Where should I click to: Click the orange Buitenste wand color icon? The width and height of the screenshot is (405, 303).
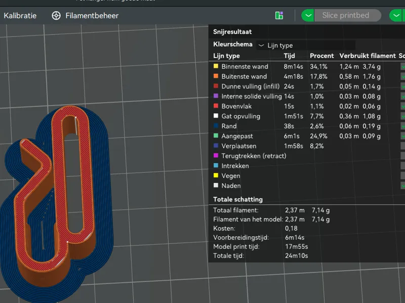tap(216, 76)
